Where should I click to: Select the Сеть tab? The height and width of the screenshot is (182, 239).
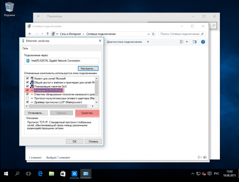click(x=25, y=48)
